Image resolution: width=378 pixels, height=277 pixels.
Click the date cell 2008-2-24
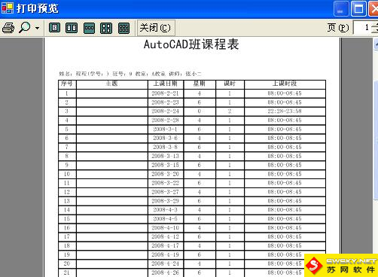coord(166,111)
